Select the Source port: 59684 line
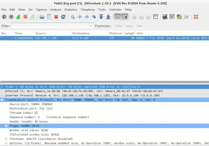 click(31, 104)
